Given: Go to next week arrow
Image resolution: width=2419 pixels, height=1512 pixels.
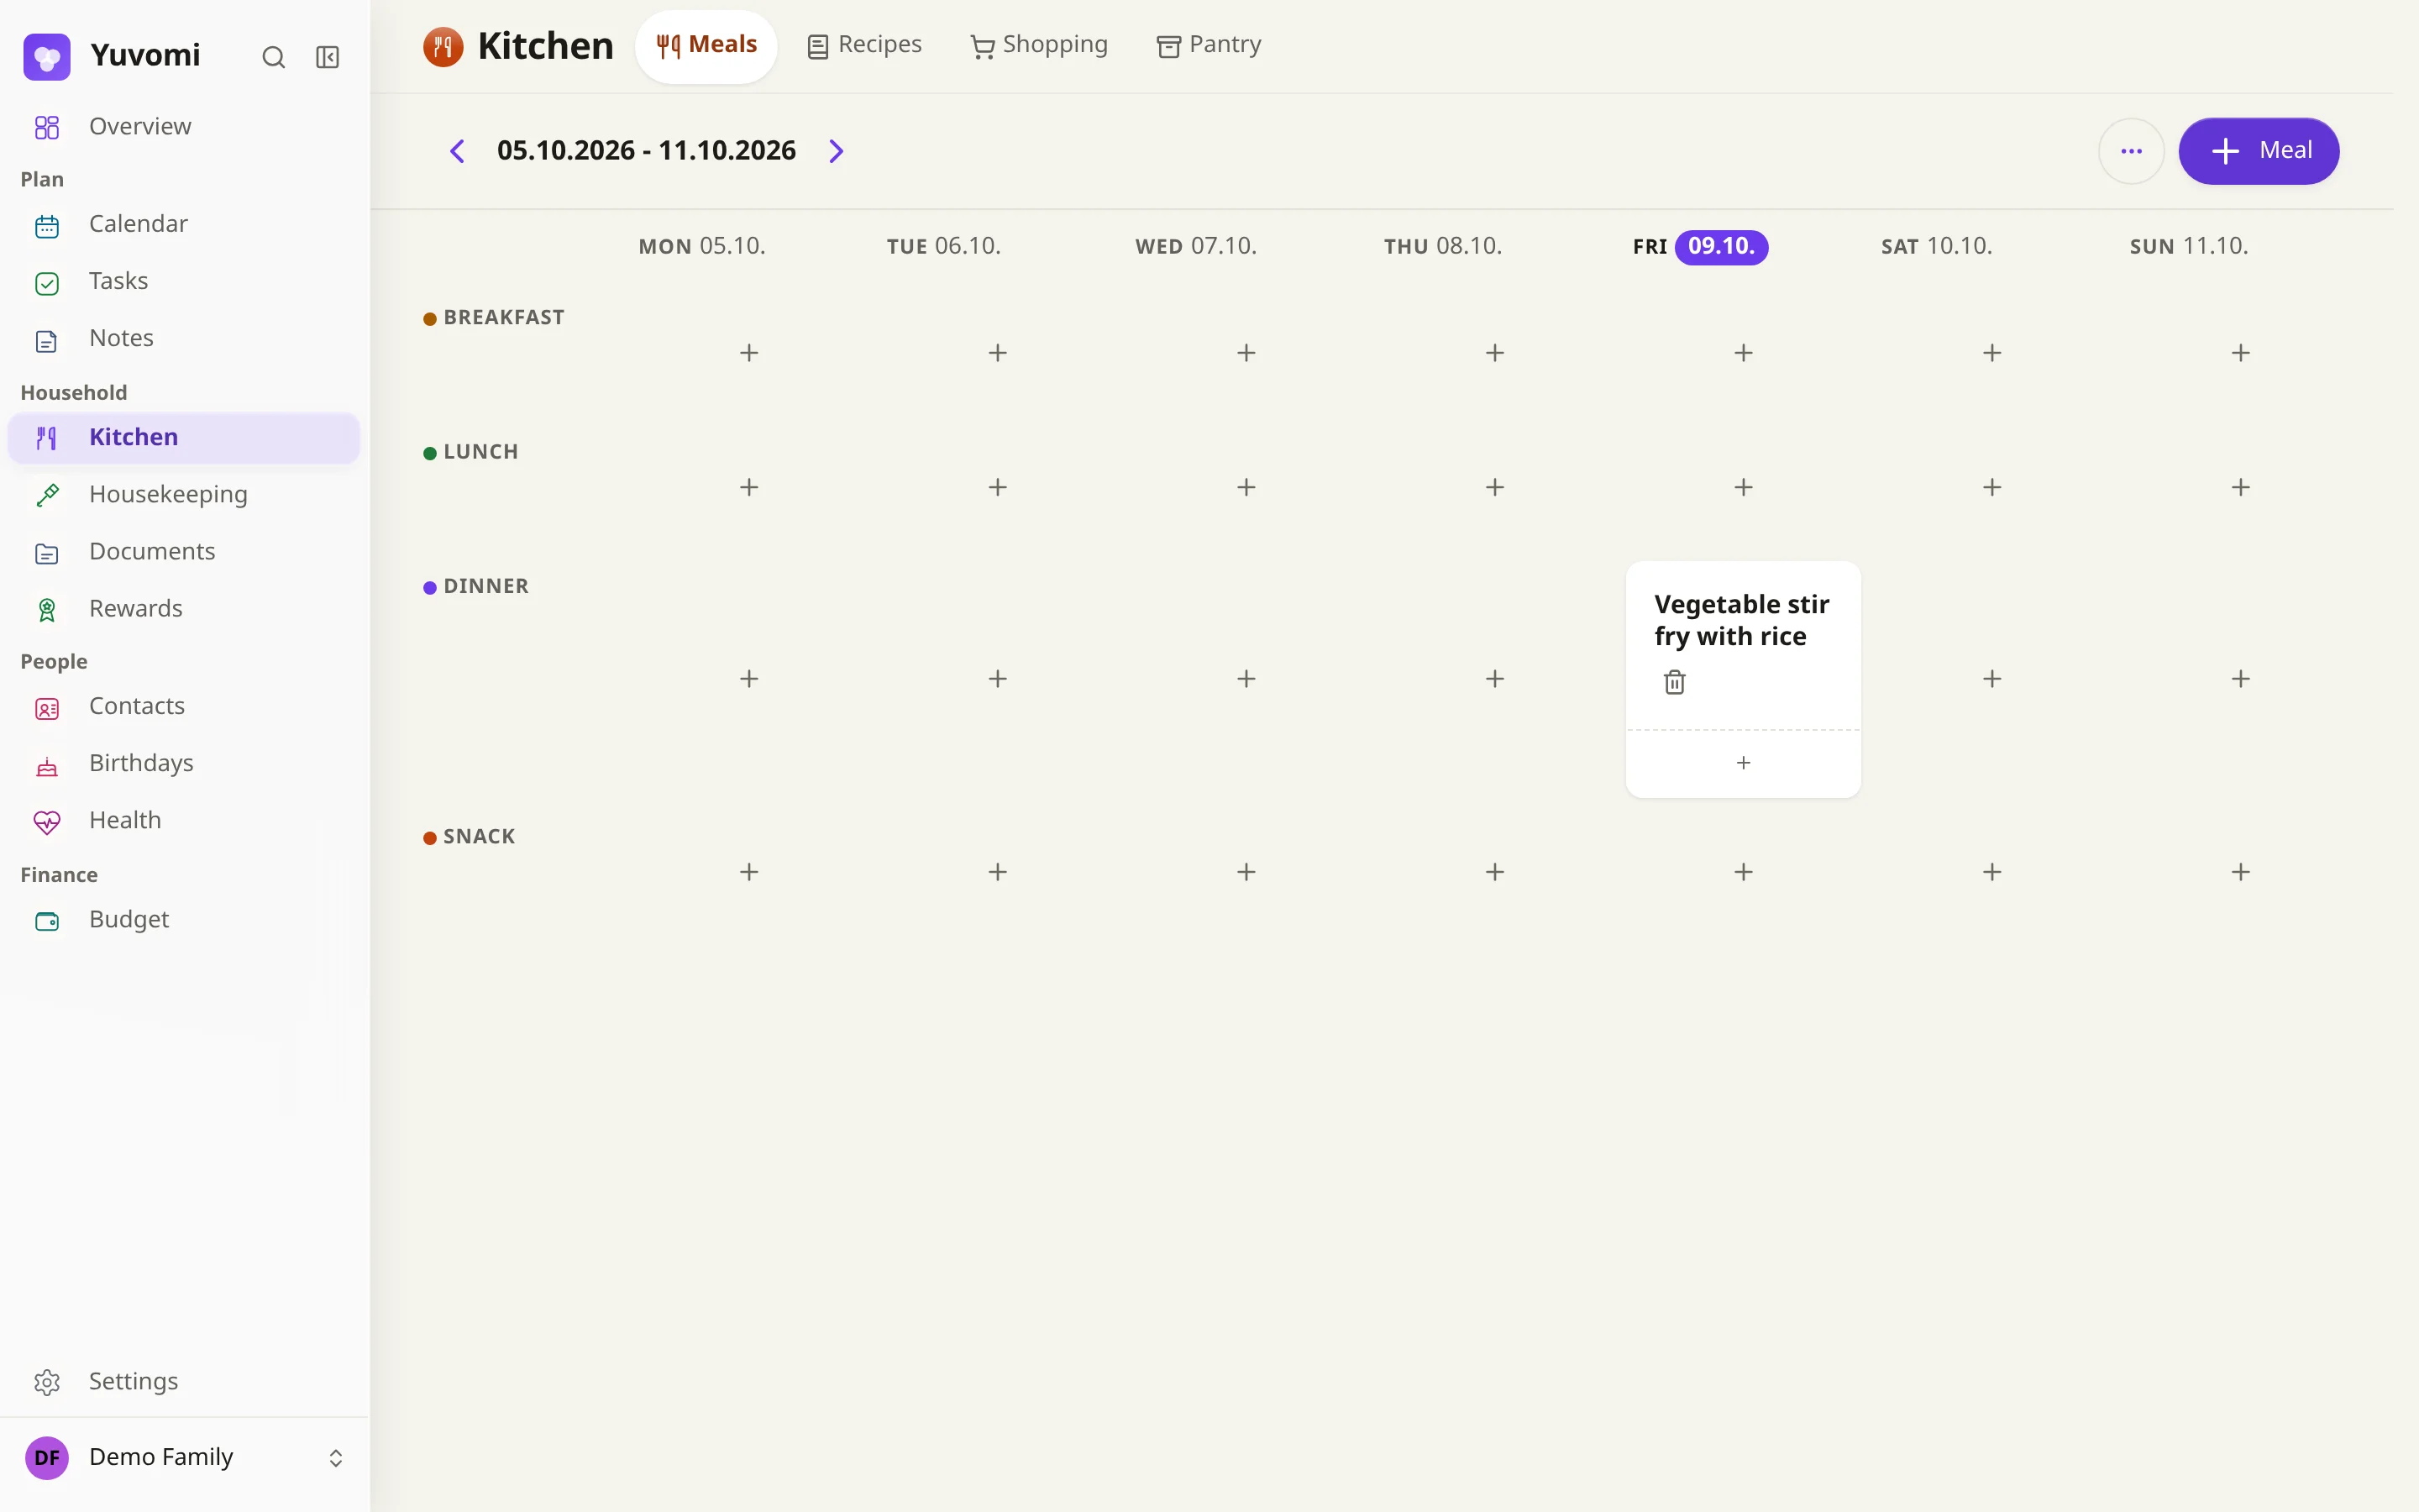Looking at the screenshot, I should (837, 151).
